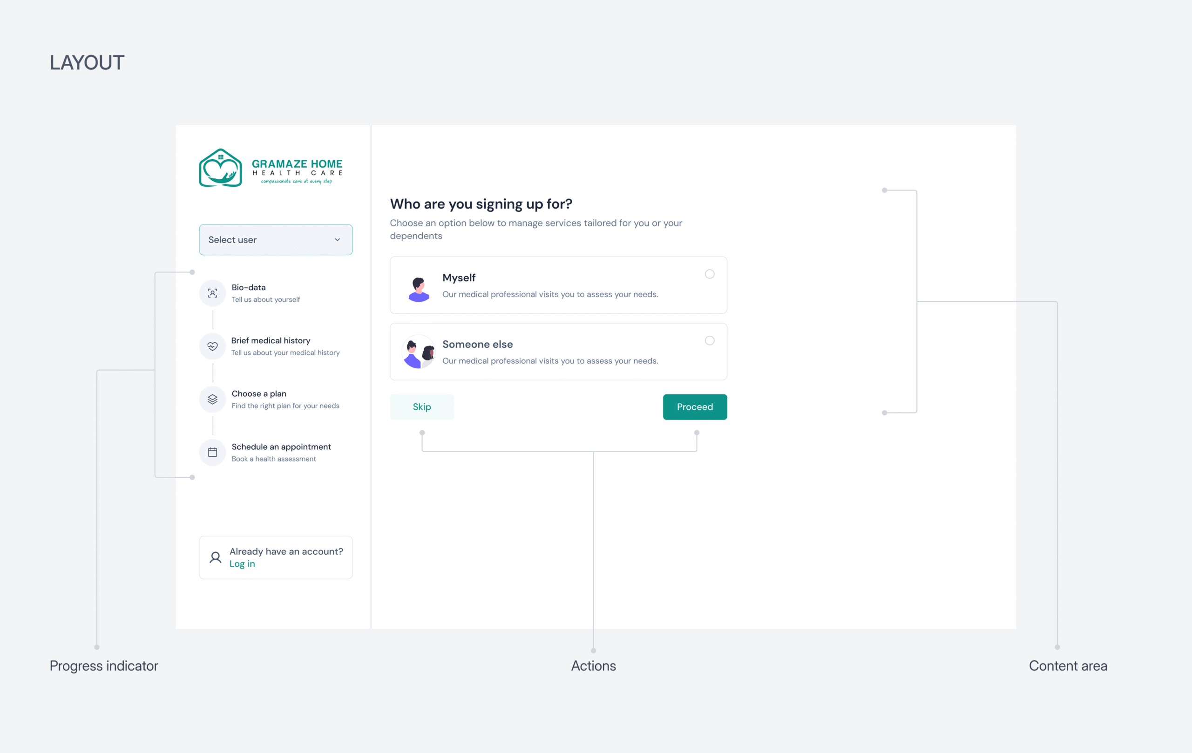Click the Myself avatar illustration
Viewport: 1192px width, 753px height.
coord(419,289)
